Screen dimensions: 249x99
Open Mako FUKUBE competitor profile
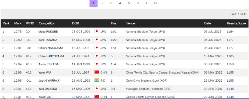[x=48, y=32]
